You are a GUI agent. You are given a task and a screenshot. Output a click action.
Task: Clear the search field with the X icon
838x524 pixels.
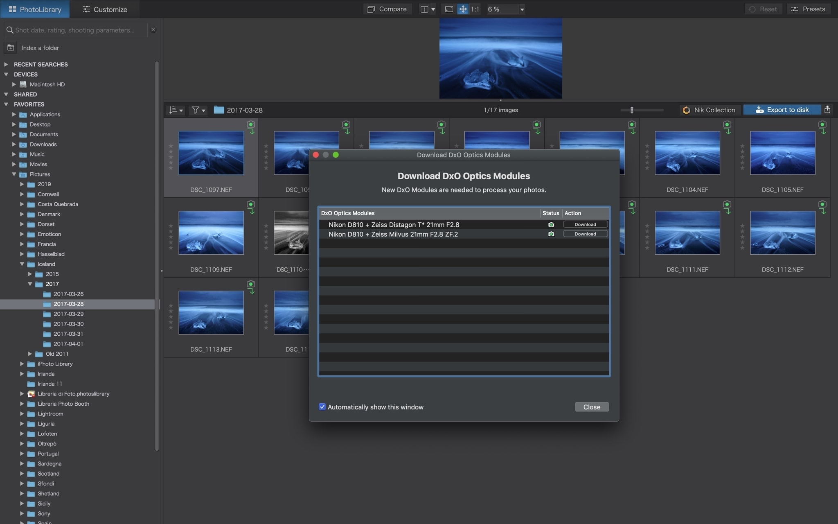pos(153,29)
